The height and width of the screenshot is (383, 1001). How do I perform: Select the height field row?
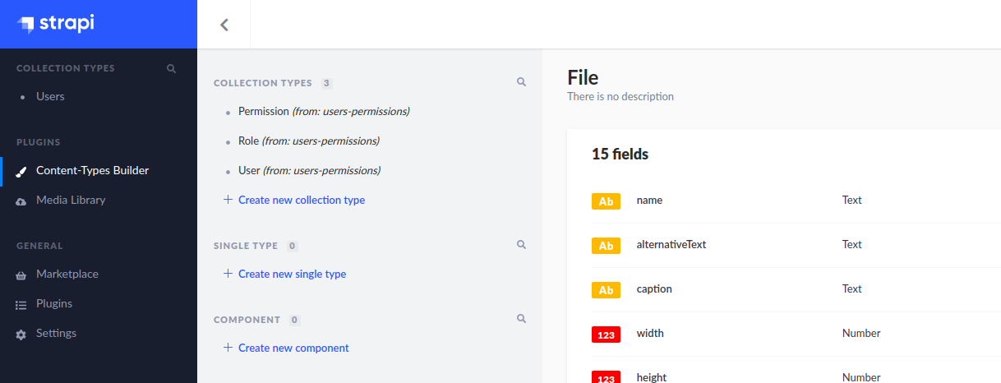point(796,371)
